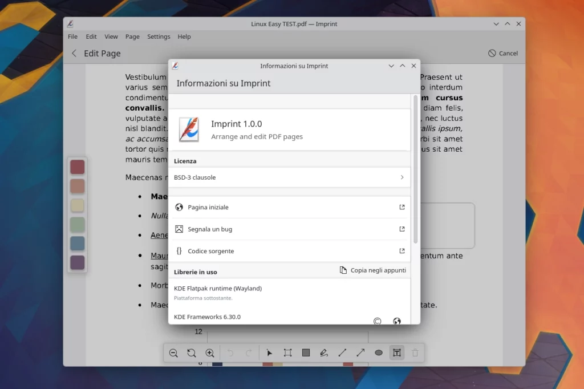Click the braces icon beside Codice sorgente
This screenshot has height=389, width=584.
179,251
